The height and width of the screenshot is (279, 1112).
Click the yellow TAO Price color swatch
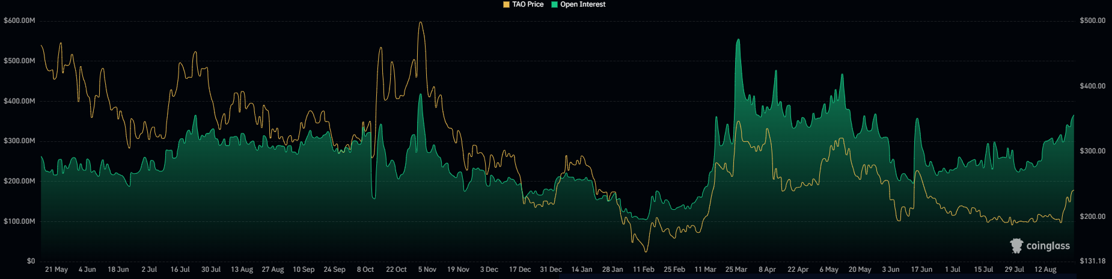coord(507,4)
